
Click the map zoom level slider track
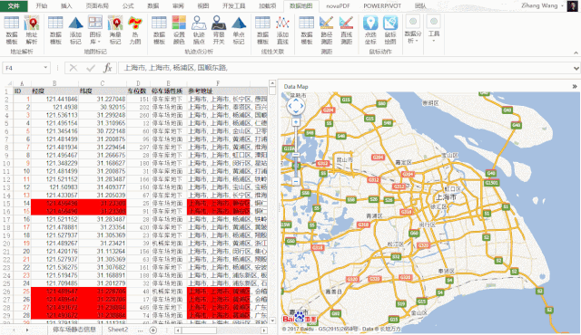pyautogui.click(x=296, y=152)
